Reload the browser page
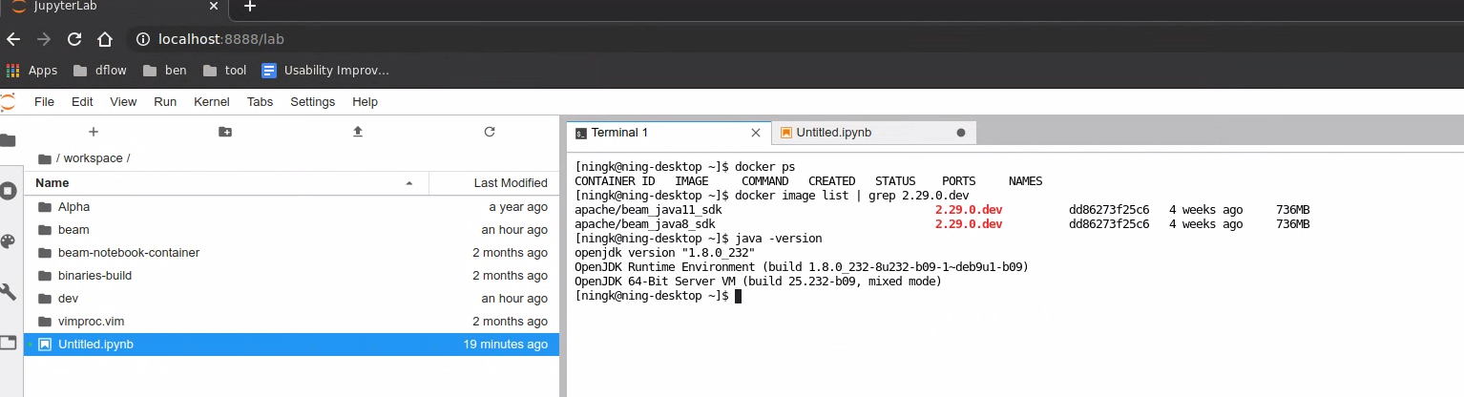The image size is (1464, 397). pos(73,39)
